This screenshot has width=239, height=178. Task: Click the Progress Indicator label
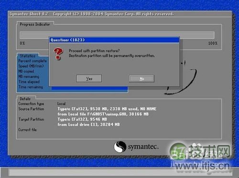pyautogui.click(x=35, y=24)
